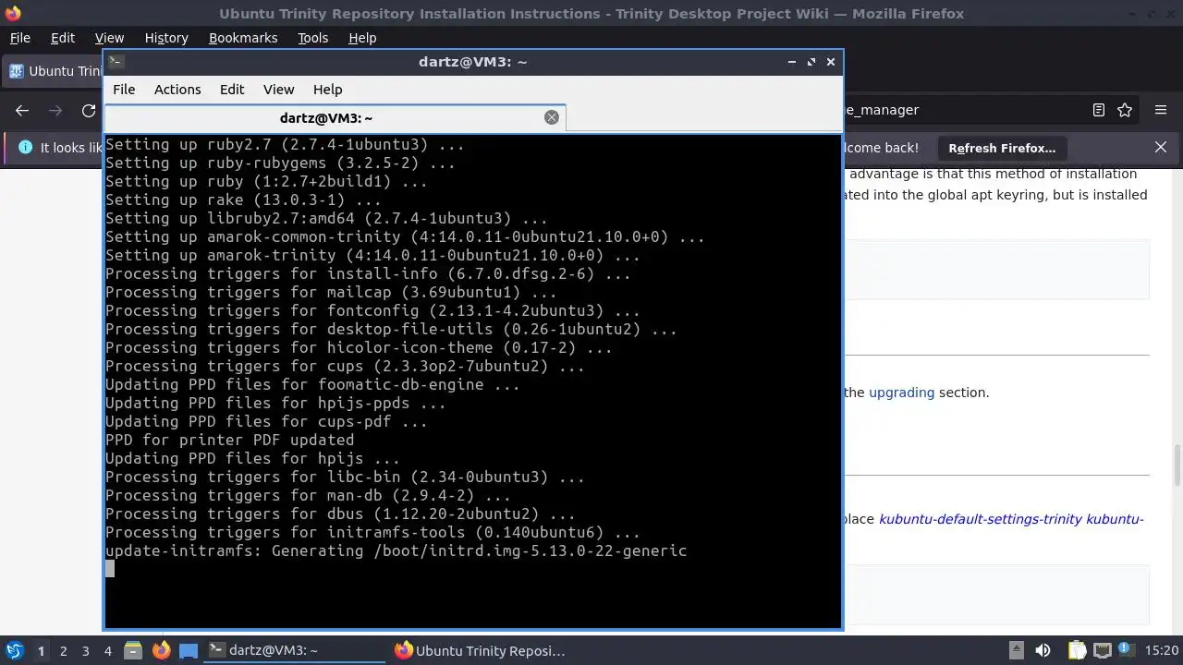Bookmark this page with the star icon

coord(1125,110)
